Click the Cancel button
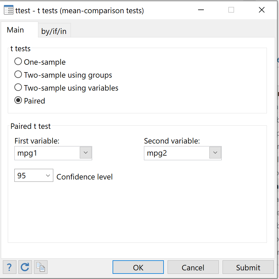279x279 pixels. coord(193,267)
